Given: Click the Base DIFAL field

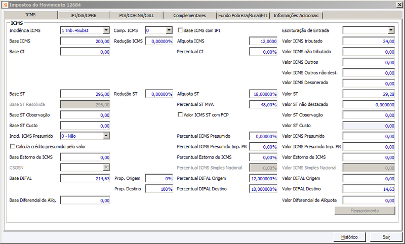Looking at the screenshot, I should [85, 178].
